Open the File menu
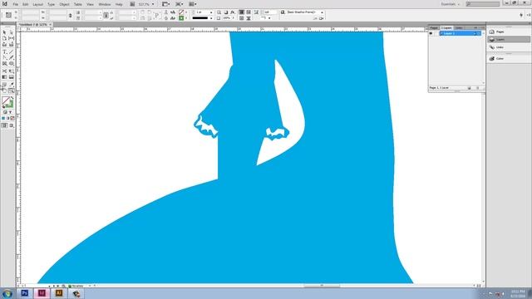This screenshot has width=532, height=299. tap(15, 4)
